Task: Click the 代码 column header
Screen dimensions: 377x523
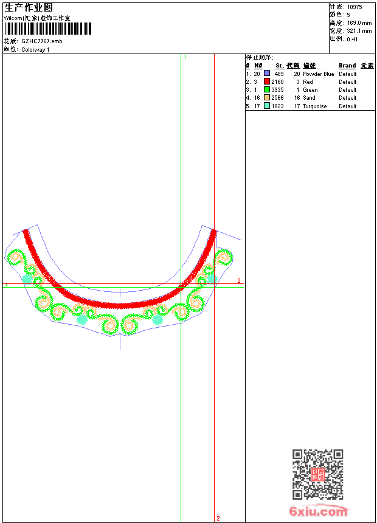Action: pyautogui.click(x=293, y=66)
